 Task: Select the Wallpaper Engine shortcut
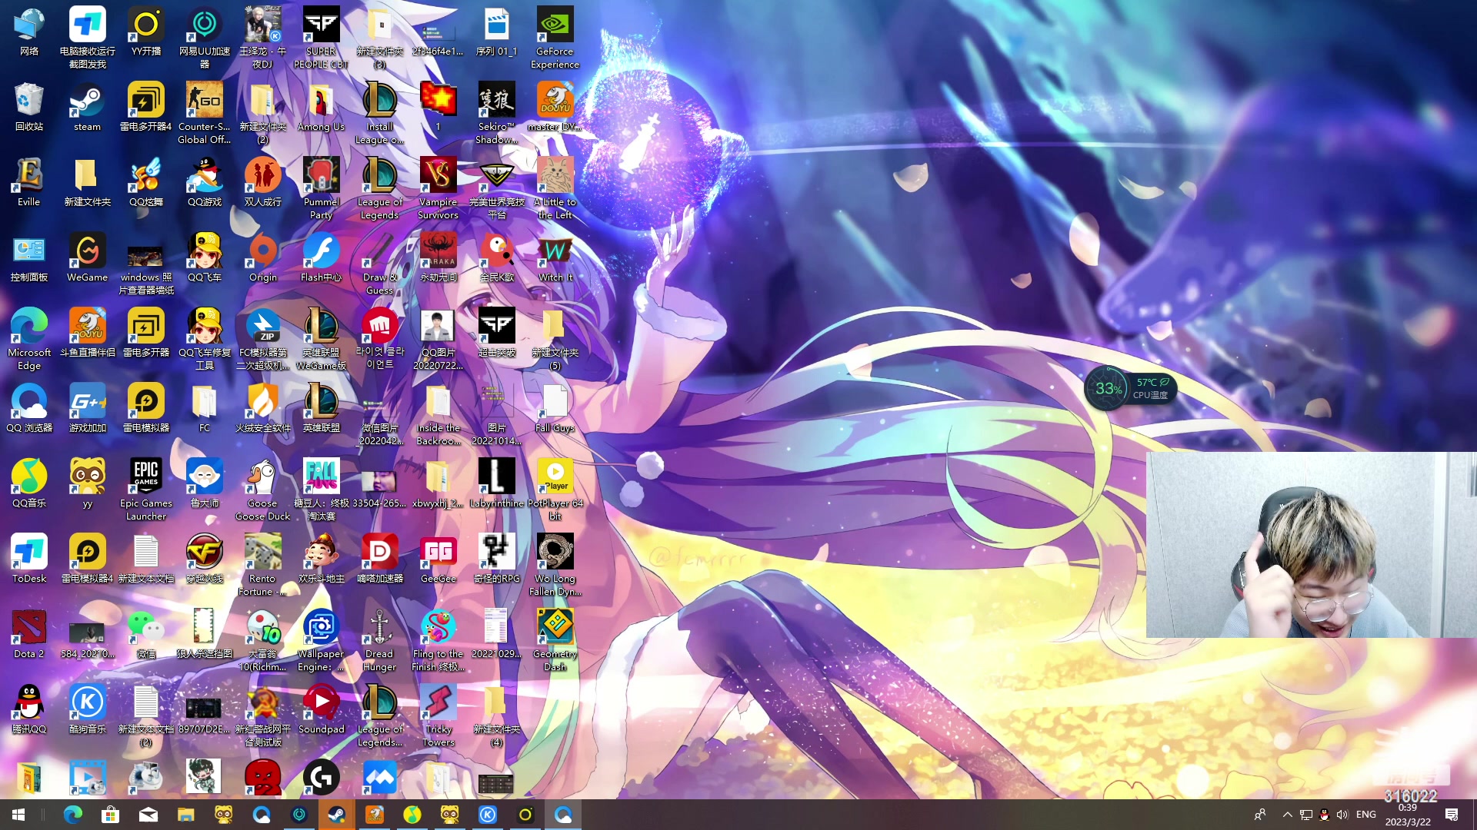[x=321, y=641]
